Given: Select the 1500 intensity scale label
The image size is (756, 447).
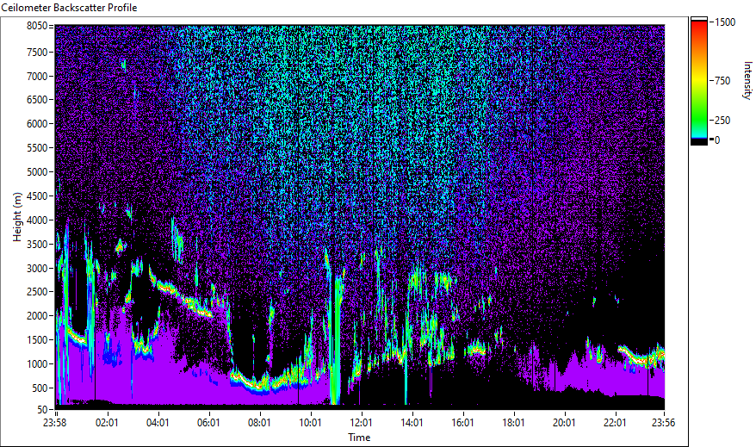Looking at the screenshot, I should tap(725, 22).
